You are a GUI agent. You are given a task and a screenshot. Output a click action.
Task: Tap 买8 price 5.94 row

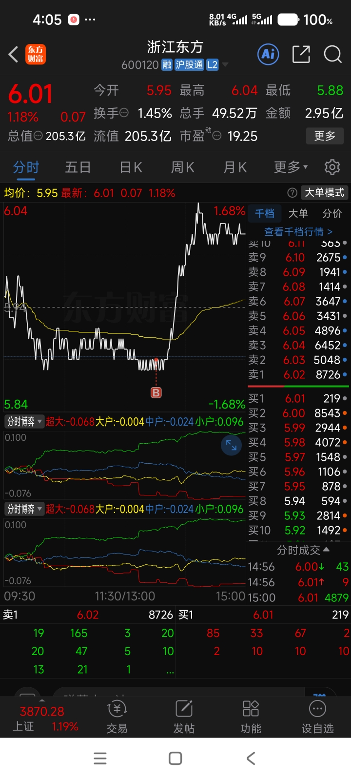click(298, 501)
